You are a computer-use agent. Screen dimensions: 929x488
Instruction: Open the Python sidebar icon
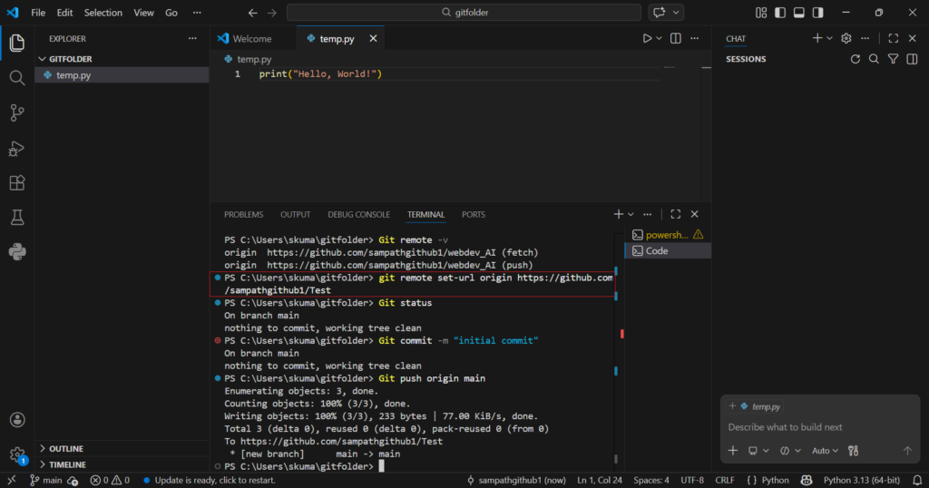click(16, 251)
